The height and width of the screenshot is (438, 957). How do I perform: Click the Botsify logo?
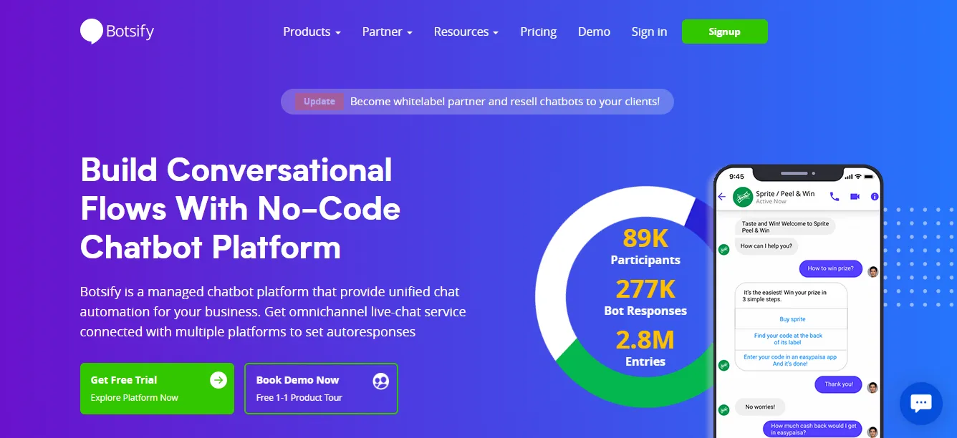117,31
